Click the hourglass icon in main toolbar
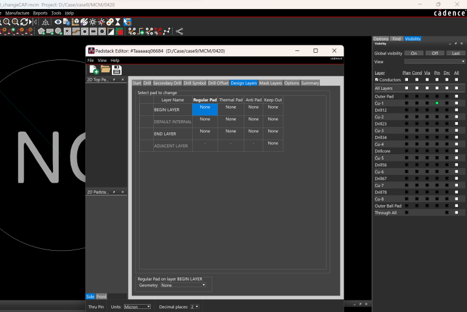The width and height of the screenshot is (467, 312). pyautogui.click(x=118, y=22)
